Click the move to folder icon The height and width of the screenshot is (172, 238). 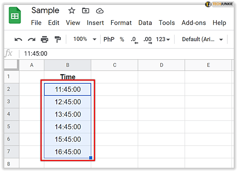pyautogui.click(x=86, y=11)
